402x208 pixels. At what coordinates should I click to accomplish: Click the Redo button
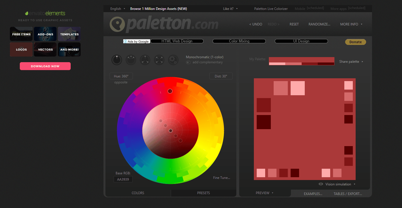[x=274, y=24]
